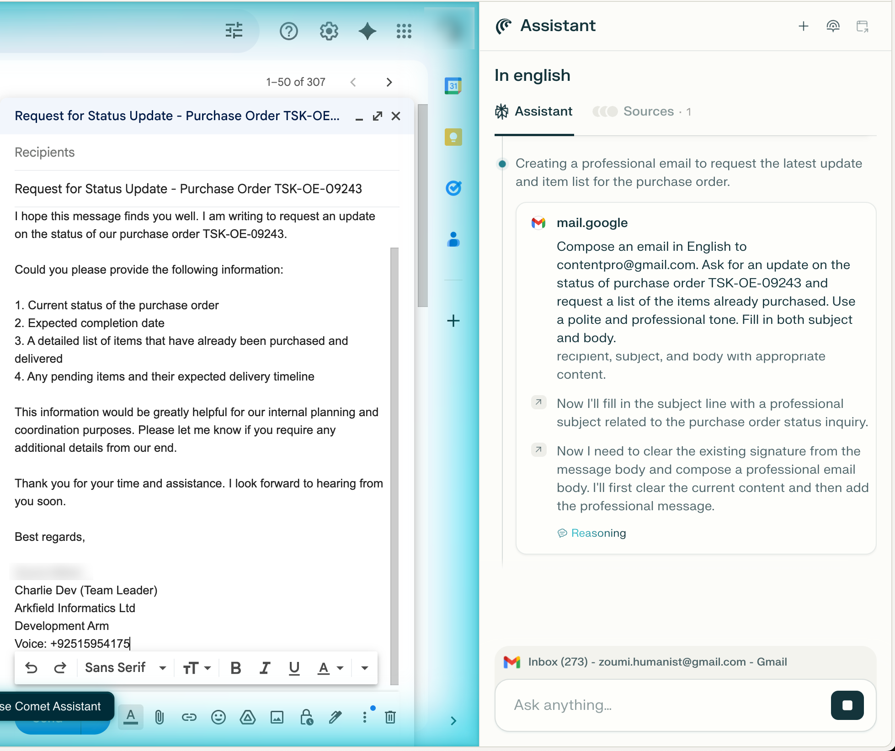Click the Comet Assistant logo
This screenshot has height=751, width=895.
point(503,26)
